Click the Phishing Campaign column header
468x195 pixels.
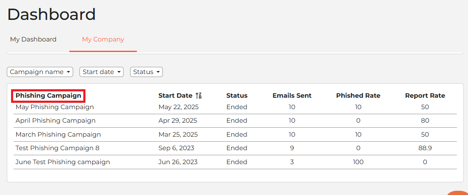tap(48, 96)
